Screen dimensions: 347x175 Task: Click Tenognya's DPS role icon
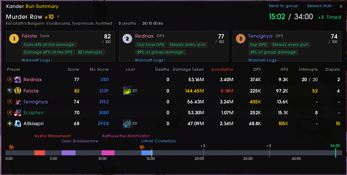pos(10,101)
